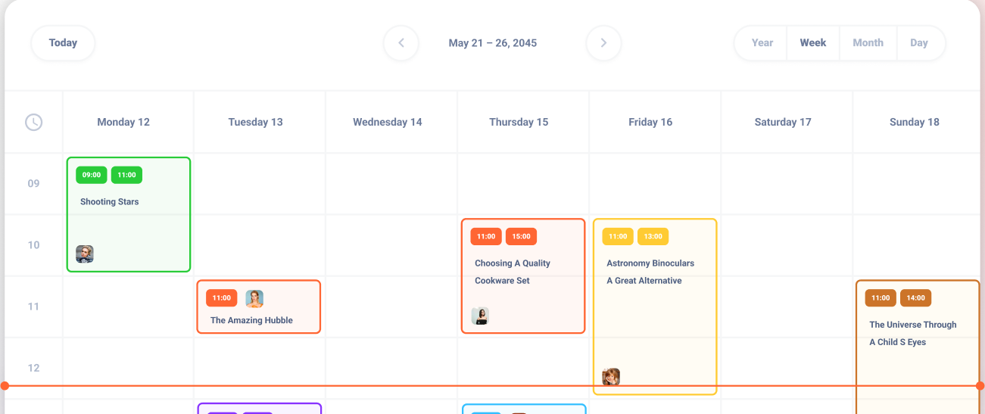Go to previous week with left chevron

point(401,43)
